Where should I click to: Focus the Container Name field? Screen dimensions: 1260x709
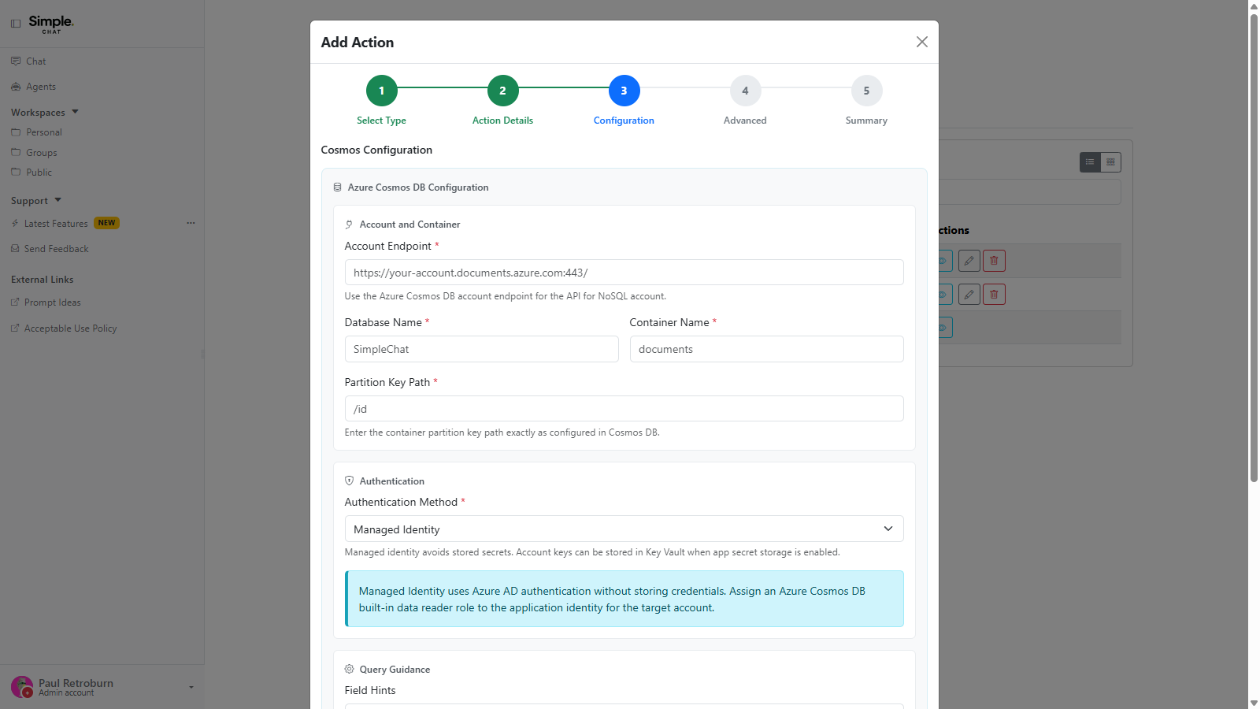point(766,349)
